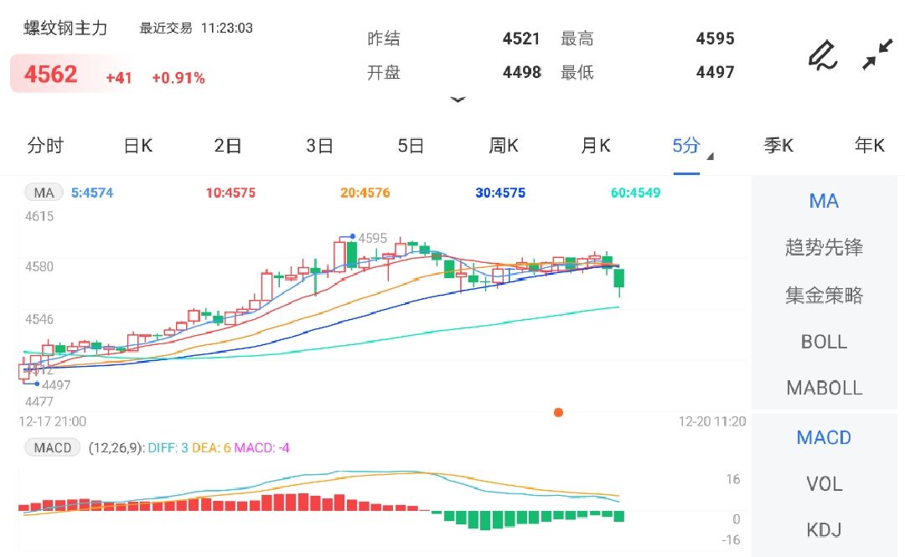Screen dimensions: 905x557
Task: Select VOL sub-indicator
Action: (825, 483)
